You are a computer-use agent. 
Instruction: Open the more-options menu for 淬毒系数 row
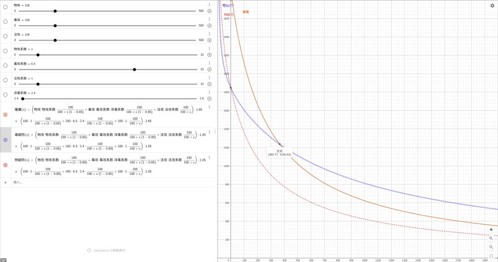coord(209,92)
